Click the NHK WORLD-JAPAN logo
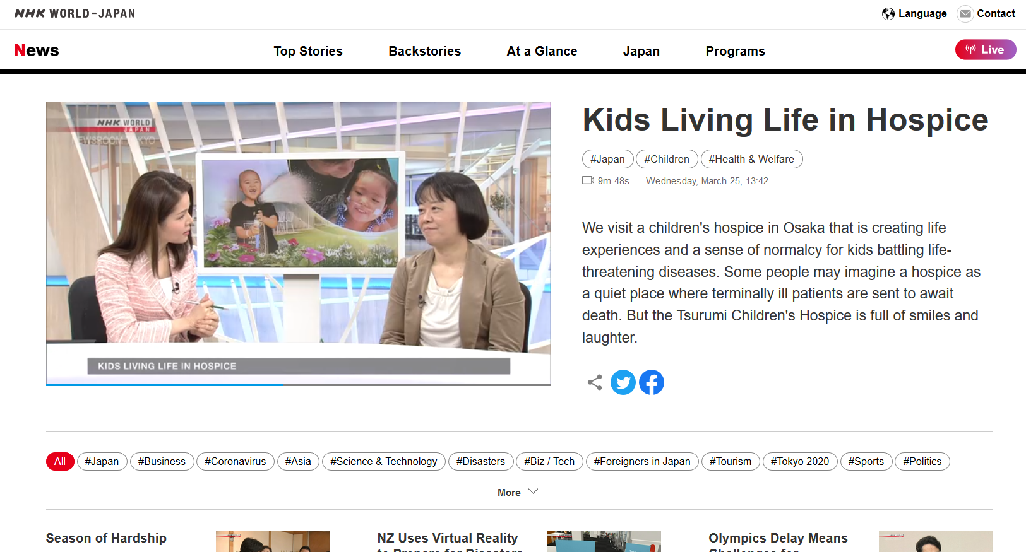The height and width of the screenshot is (552, 1026). click(75, 13)
